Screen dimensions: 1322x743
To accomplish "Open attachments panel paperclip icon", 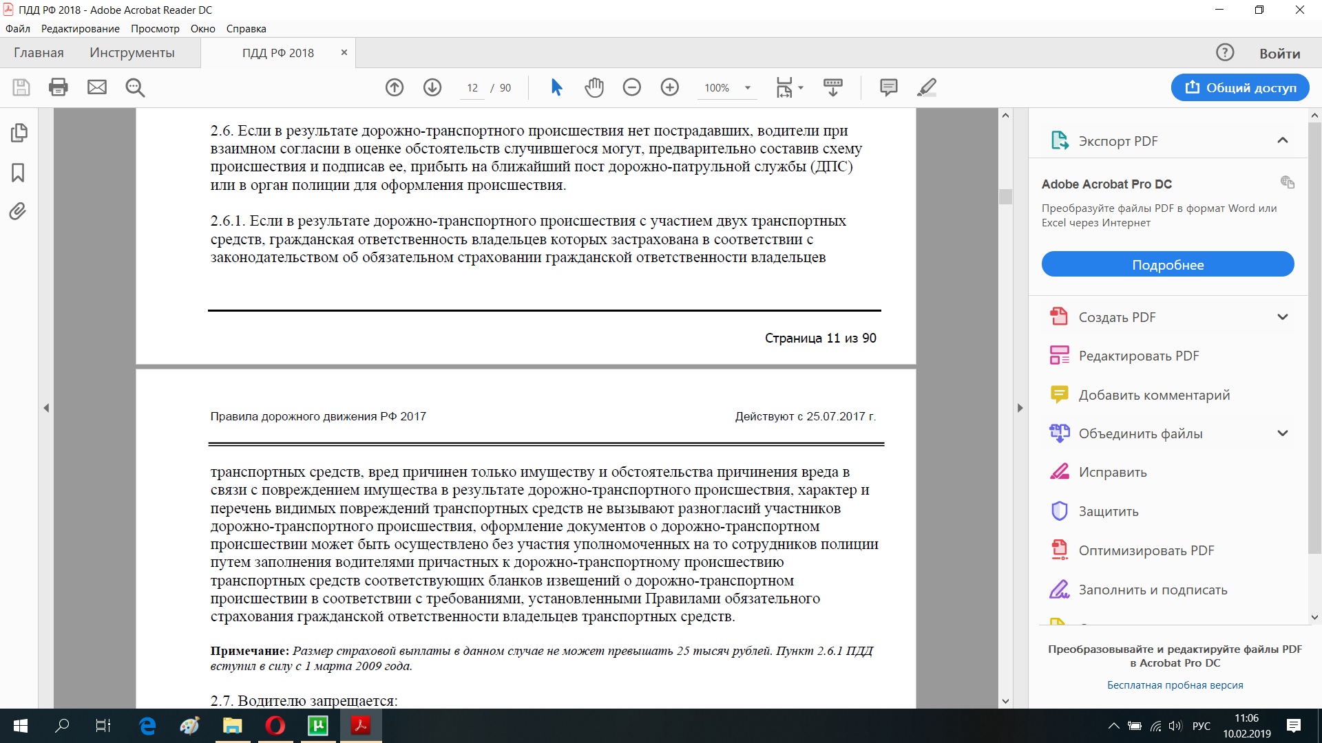I will 19,211.
